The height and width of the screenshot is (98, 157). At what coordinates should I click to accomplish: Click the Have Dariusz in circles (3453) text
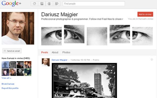16,58
